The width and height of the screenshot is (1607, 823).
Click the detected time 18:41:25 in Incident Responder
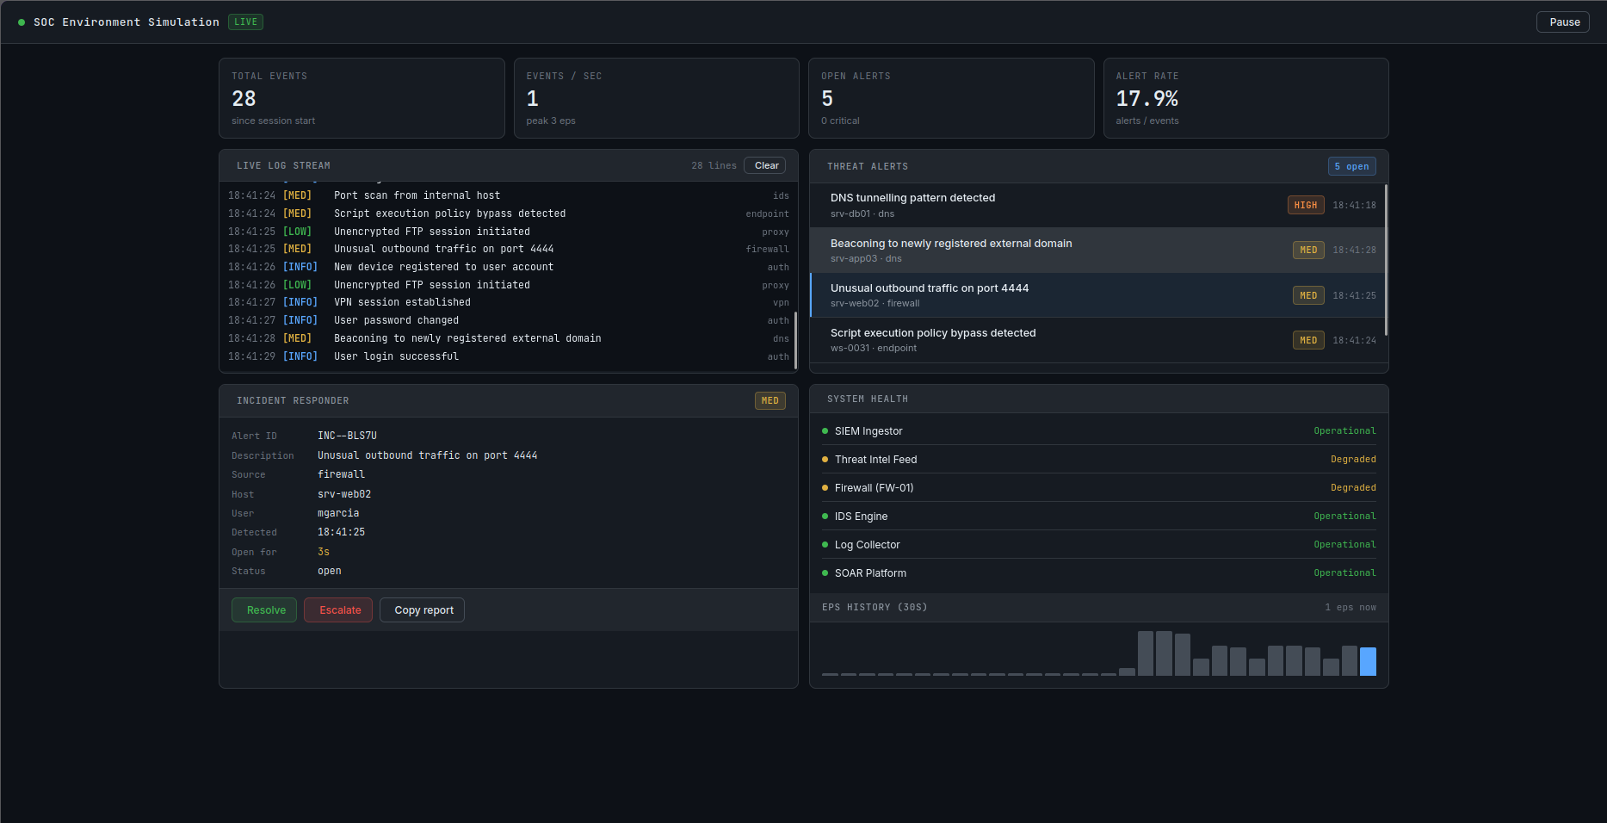pyautogui.click(x=341, y=532)
